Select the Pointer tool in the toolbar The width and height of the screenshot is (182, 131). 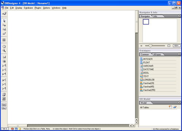(x=4, y=21)
